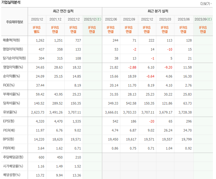Click the 매출액(억원) row label
Image resolution: width=216 pixels, height=179 pixels.
click(x=11, y=40)
